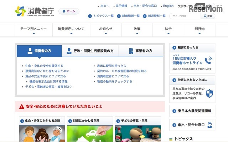The image size is (228, 142).
Task: Switch site language to English
Action: [x=168, y=6]
